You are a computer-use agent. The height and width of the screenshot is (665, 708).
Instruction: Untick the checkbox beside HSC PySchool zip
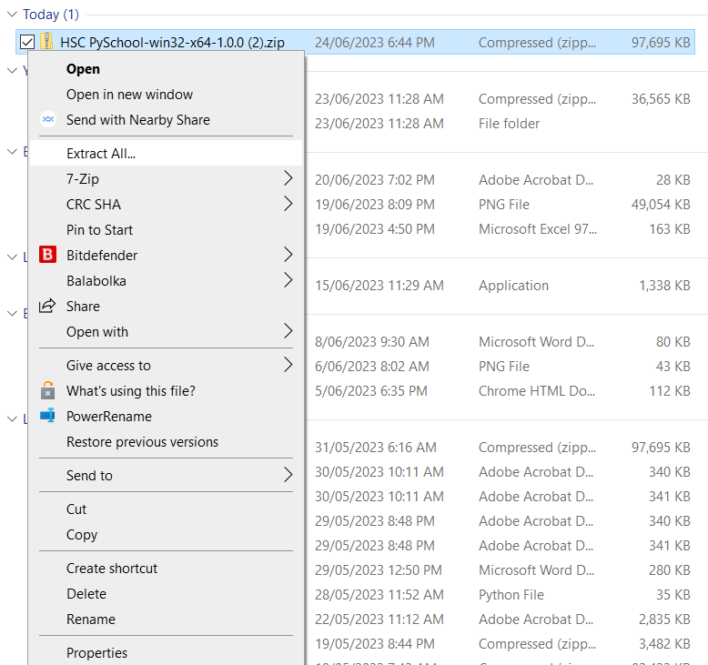(27, 42)
